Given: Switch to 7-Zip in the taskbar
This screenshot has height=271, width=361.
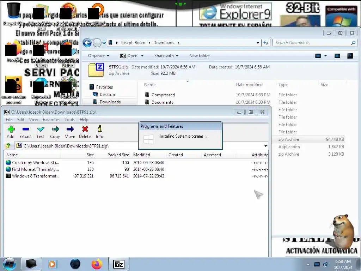Looking at the screenshot, I should 119,264.
